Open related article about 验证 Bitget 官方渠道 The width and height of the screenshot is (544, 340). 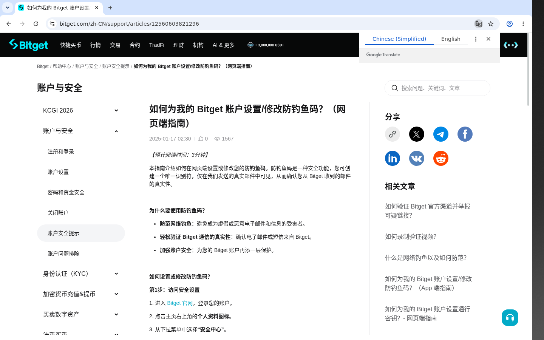428,211
